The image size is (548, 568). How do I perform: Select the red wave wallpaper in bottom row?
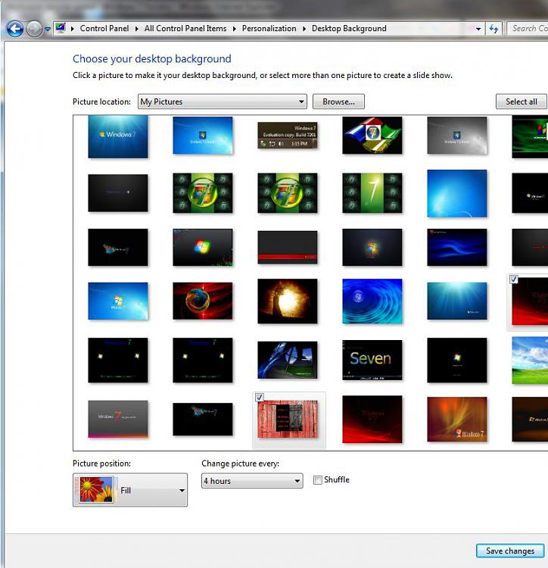(372, 419)
